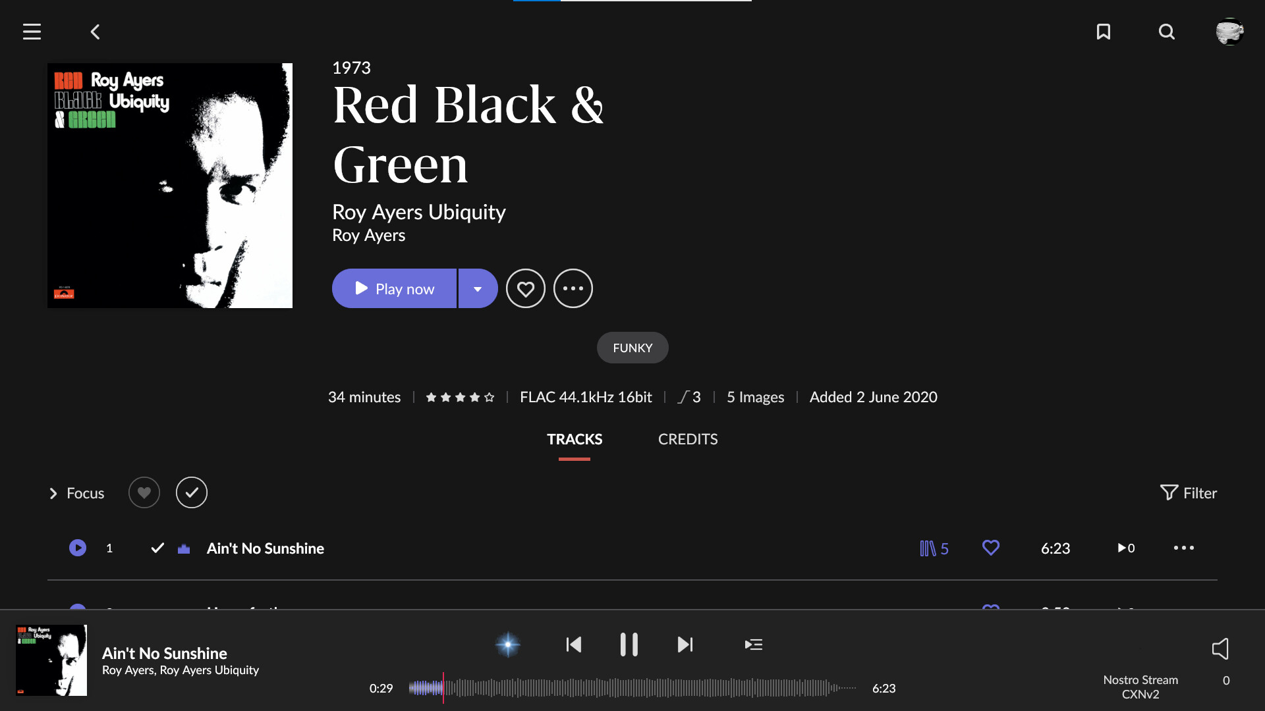Open Ain't No Sunshine track title

266,548
